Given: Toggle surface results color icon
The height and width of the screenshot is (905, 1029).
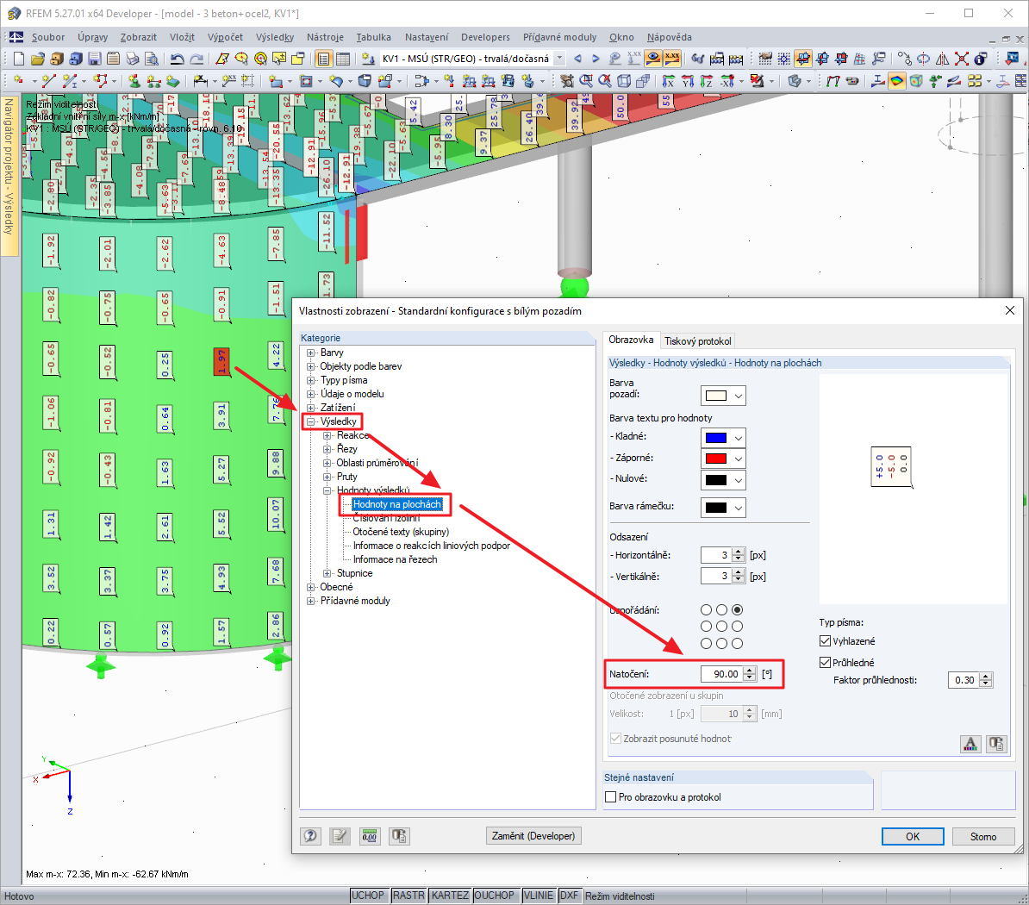Looking at the screenshot, I should pos(896,81).
